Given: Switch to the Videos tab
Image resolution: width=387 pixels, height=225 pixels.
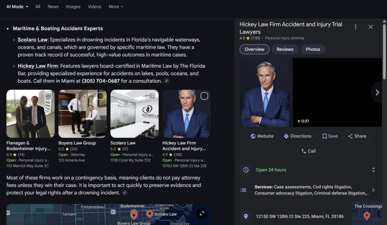Looking at the screenshot, I should click(94, 7).
